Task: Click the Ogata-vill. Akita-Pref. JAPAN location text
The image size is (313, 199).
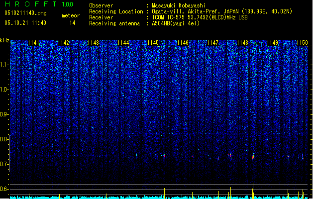Action: pos(222,11)
